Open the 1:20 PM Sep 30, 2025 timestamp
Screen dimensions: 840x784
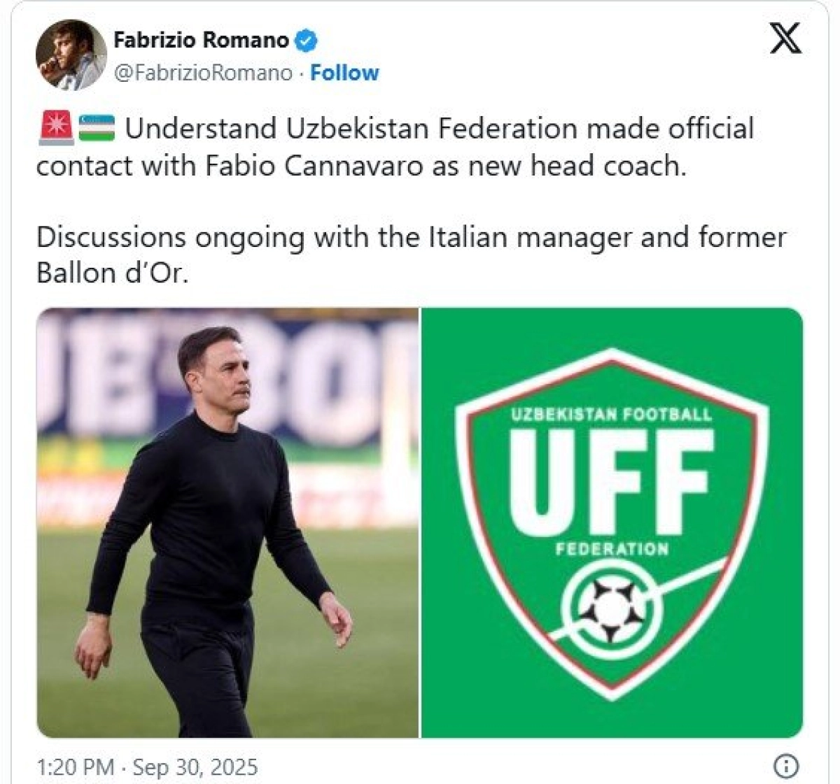(147, 767)
